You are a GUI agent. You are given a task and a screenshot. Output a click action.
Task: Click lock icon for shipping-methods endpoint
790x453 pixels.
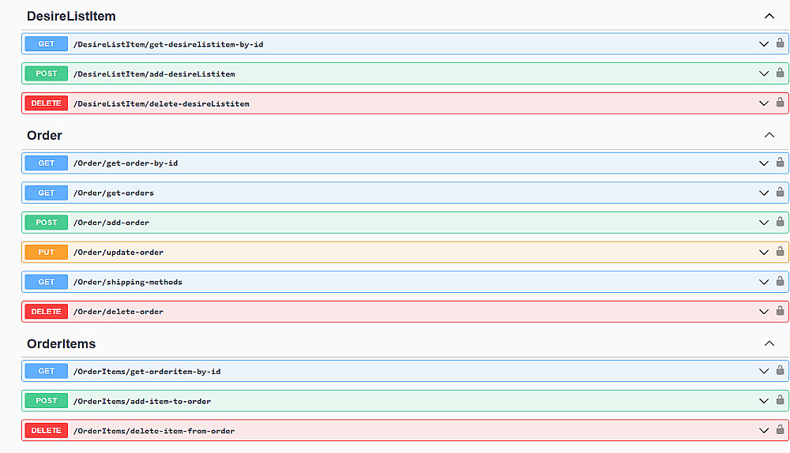point(780,282)
